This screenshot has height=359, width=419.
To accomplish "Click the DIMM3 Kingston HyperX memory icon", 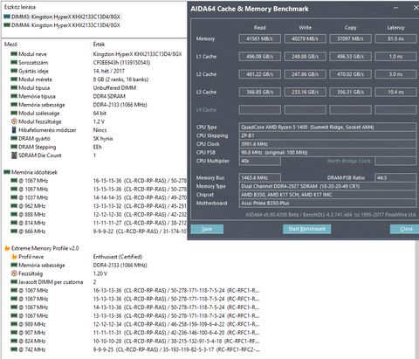I will coord(7,17).
